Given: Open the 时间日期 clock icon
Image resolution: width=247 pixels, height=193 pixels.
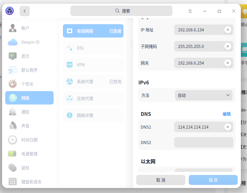Looking at the screenshot, I should (x=13, y=140).
